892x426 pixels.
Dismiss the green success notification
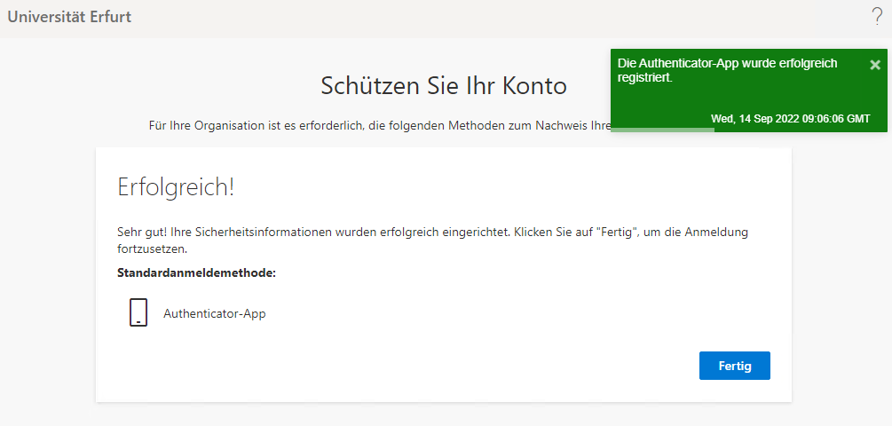875,65
